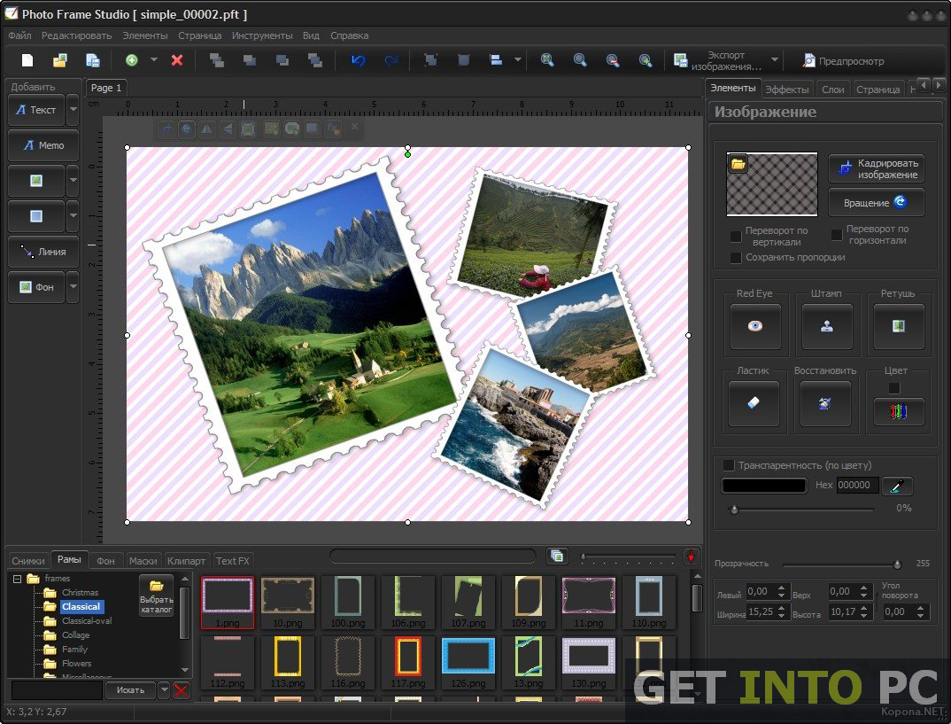Open dropdown next to green add icon
This screenshot has height=724, width=951.
point(153,60)
